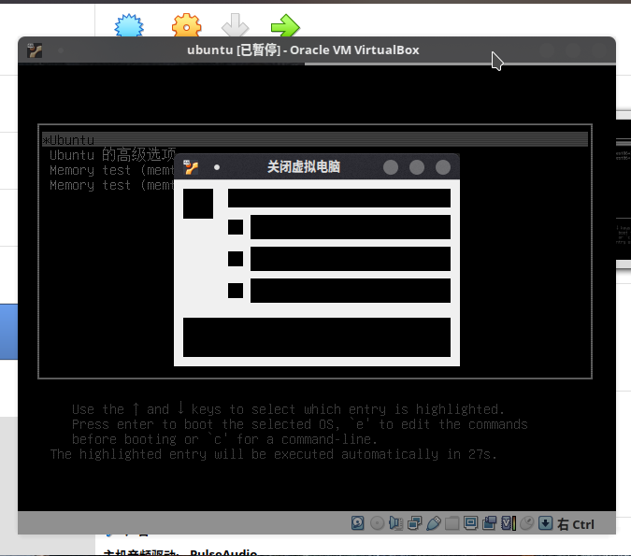The image size is (631, 556).
Task: Open hard disk activity indicator in status bar
Action: pyautogui.click(x=357, y=523)
